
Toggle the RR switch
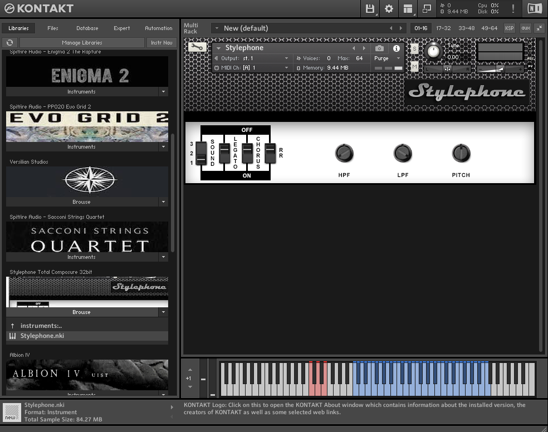tap(270, 153)
